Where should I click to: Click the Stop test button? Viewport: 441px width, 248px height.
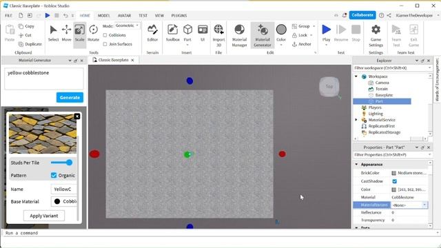click(x=356, y=33)
